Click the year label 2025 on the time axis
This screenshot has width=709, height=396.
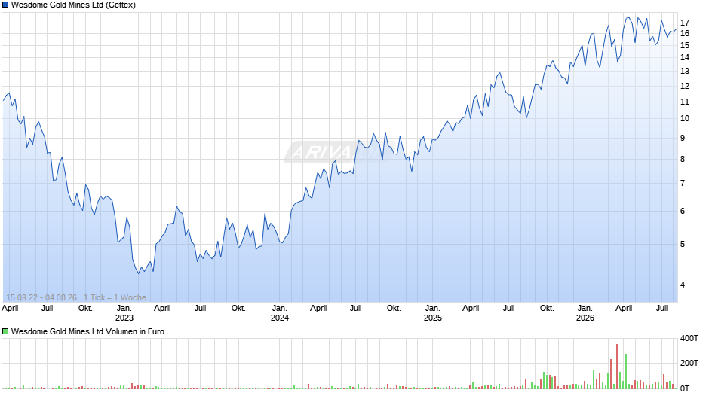pos(433,318)
